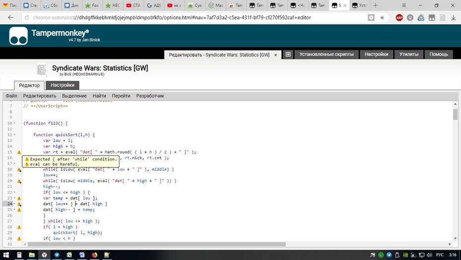This screenshot has height=260, width=461.
Task: Open the Найти menu
Action: [x=99, y=96]
